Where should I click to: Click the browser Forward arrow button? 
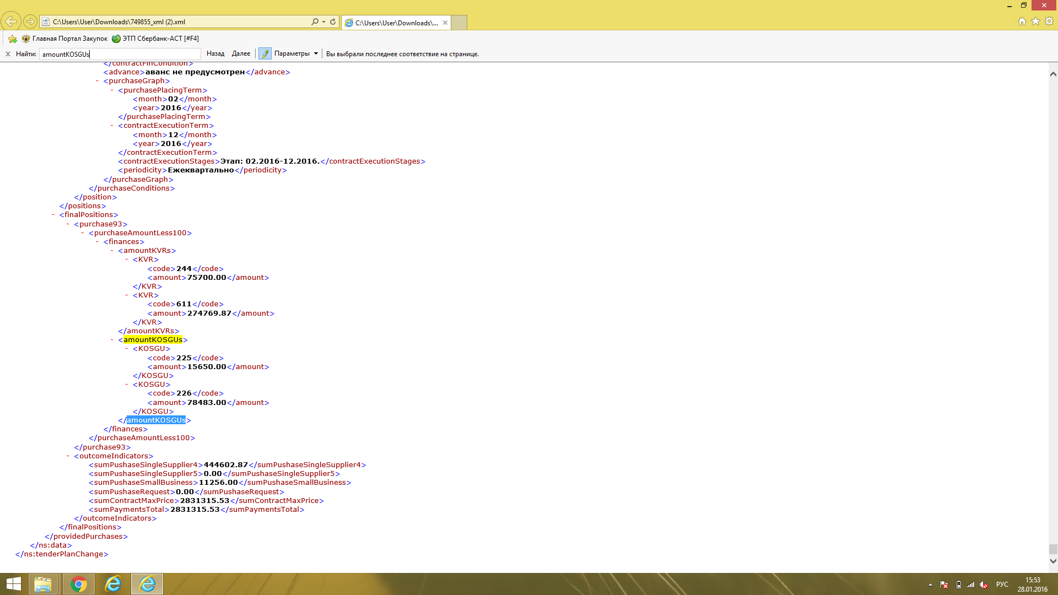30,21
